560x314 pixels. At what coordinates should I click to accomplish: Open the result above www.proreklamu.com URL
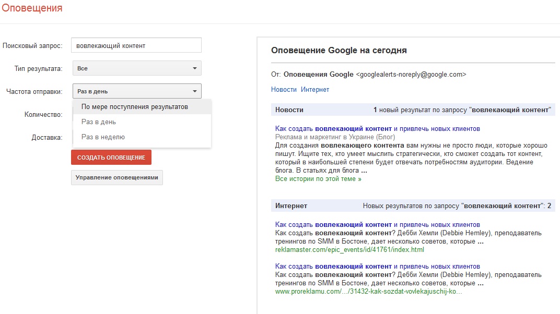(378, 266)
